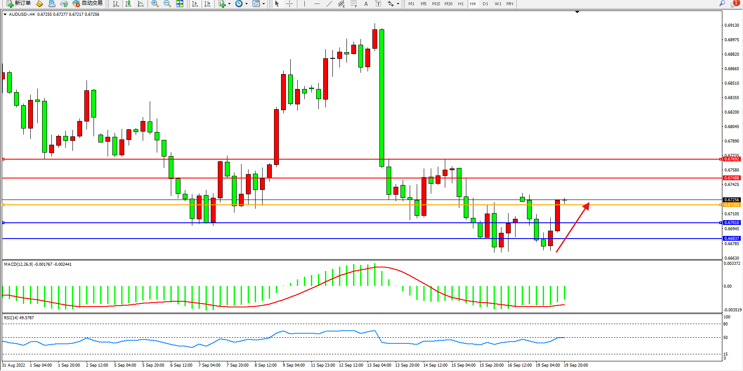
Task: Select the trendline drawing tool
Action: pos(329,4)
